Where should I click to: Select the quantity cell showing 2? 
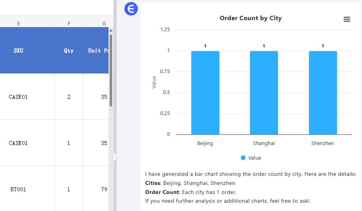pyautogui.click(x=69, y=97)
